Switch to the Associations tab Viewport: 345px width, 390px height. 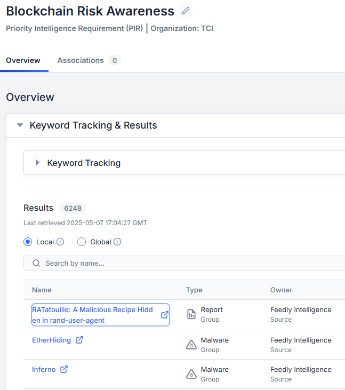[81, 60]
